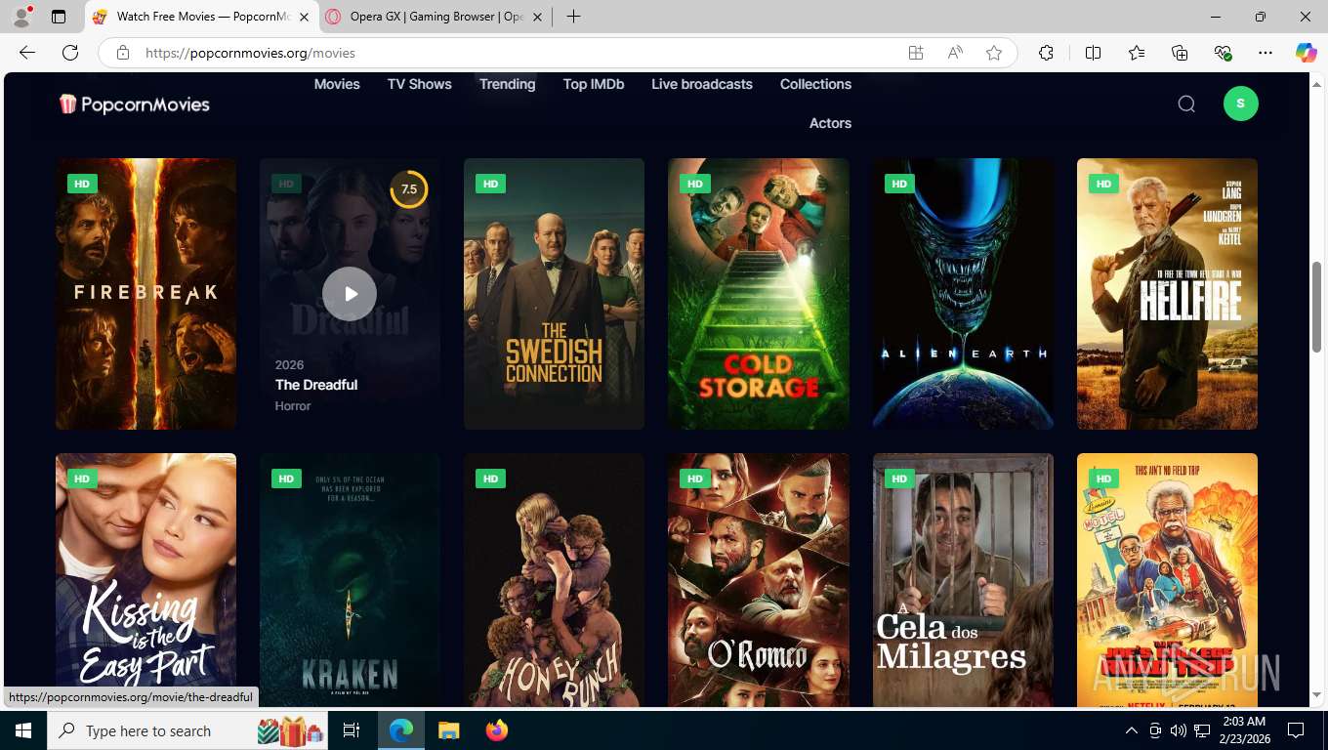View site information lock icon
Image resolution: width=1328 pixels, height=750 pixels.
(122, 53)
